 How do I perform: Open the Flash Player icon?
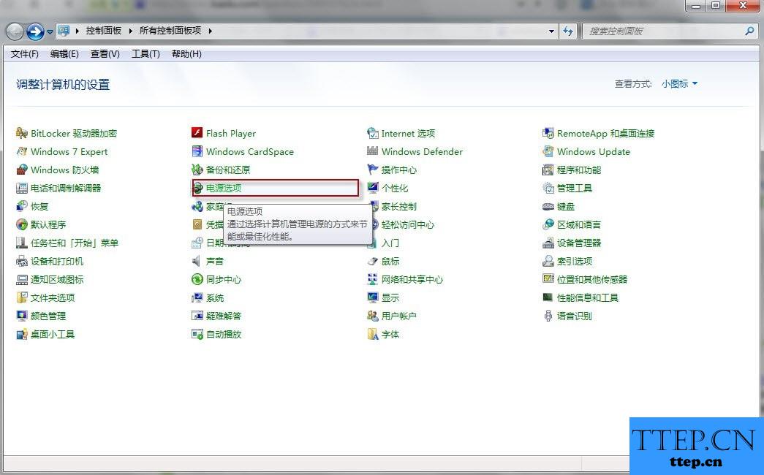[x=197, y=133]
